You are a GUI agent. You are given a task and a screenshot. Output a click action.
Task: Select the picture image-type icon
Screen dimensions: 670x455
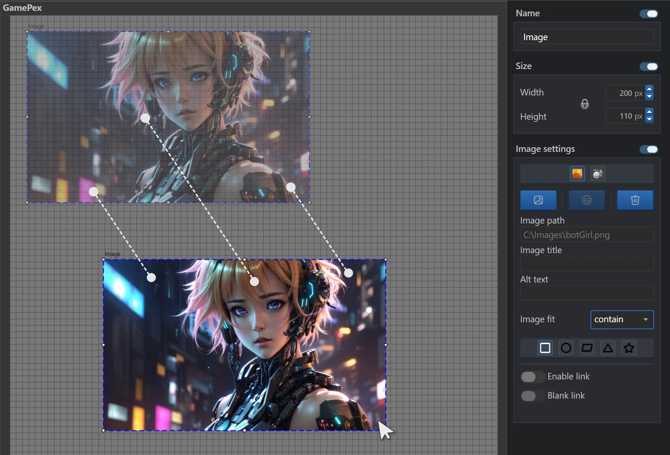pos(577,174)
